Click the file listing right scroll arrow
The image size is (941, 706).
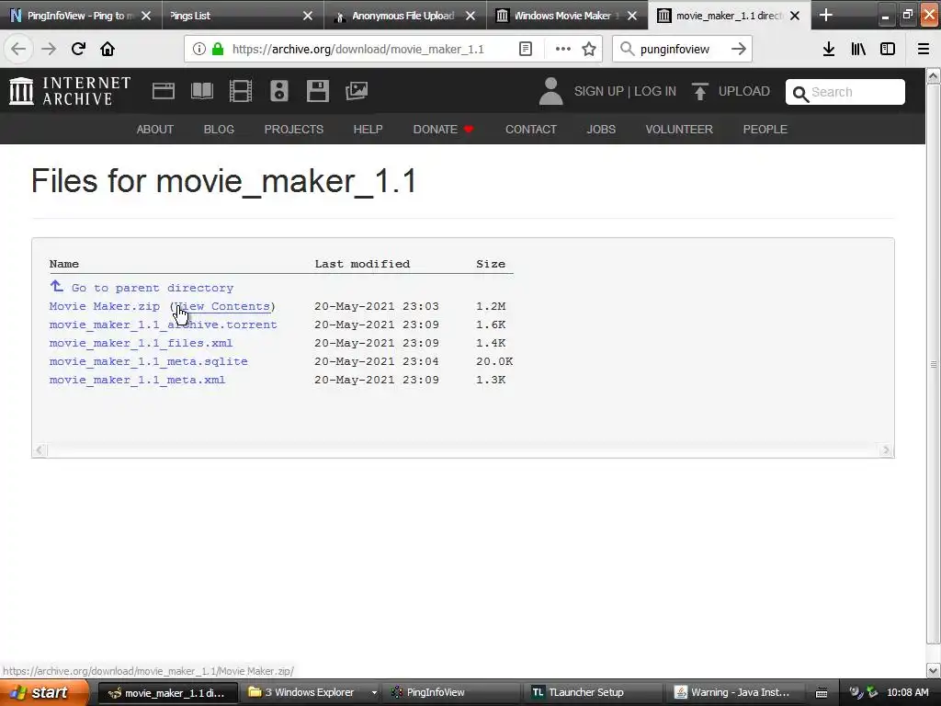point(886,450)
